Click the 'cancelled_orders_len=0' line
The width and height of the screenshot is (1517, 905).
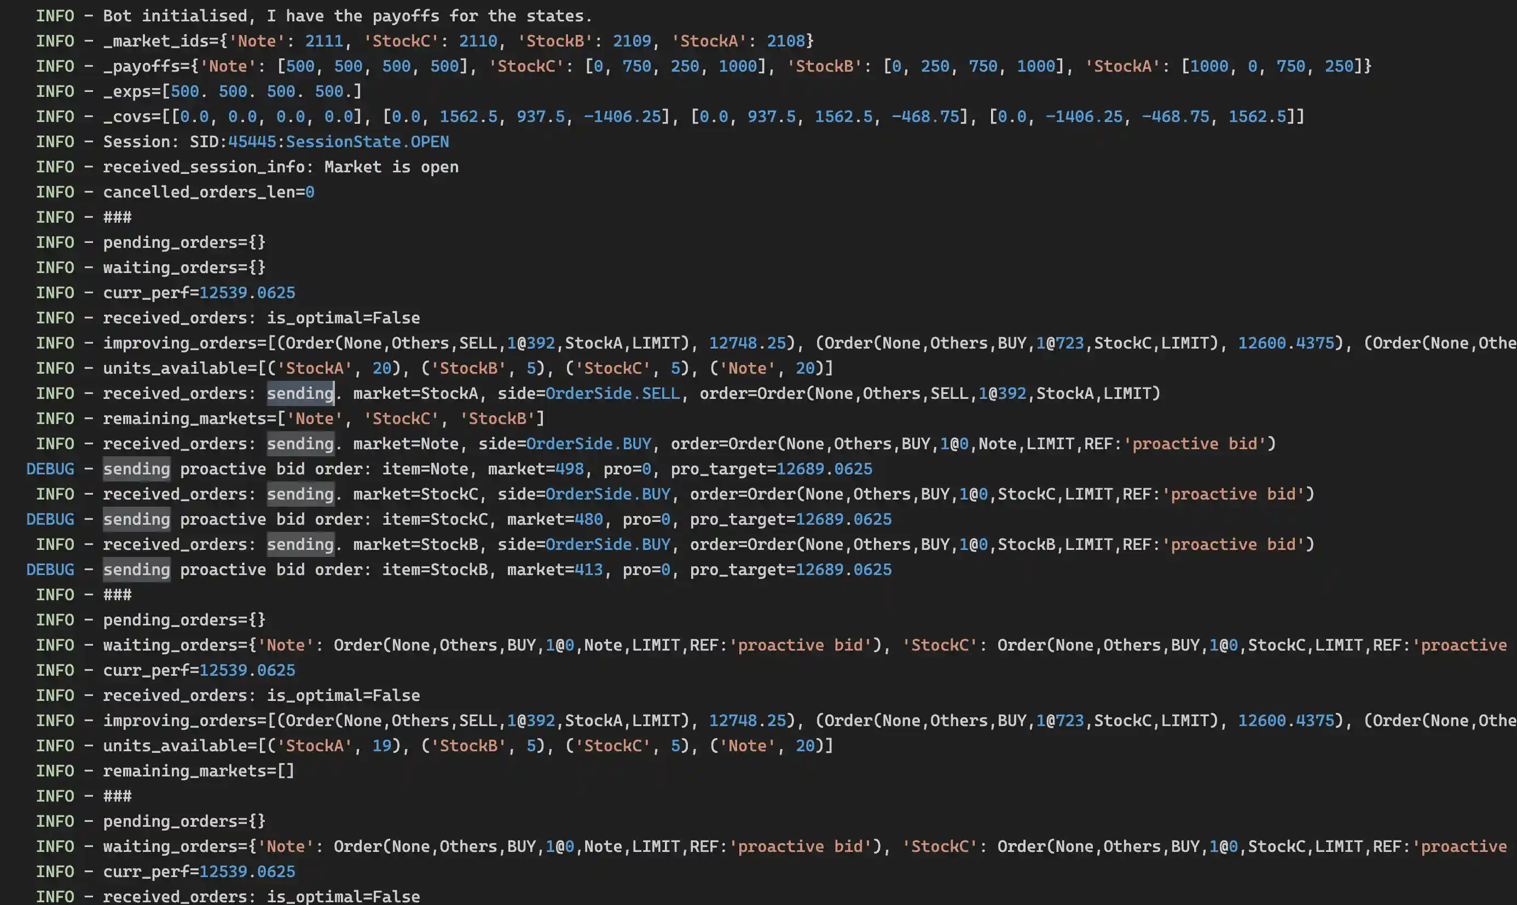208,192
